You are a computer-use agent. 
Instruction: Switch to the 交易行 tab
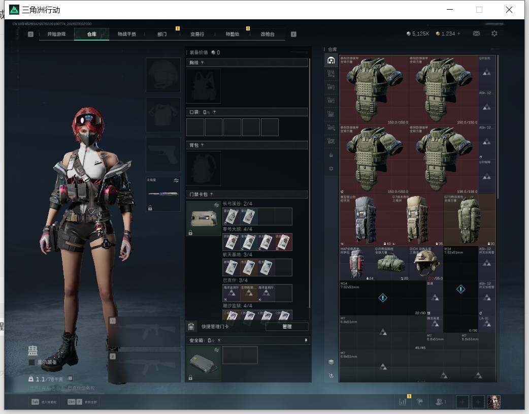[197, 34]
